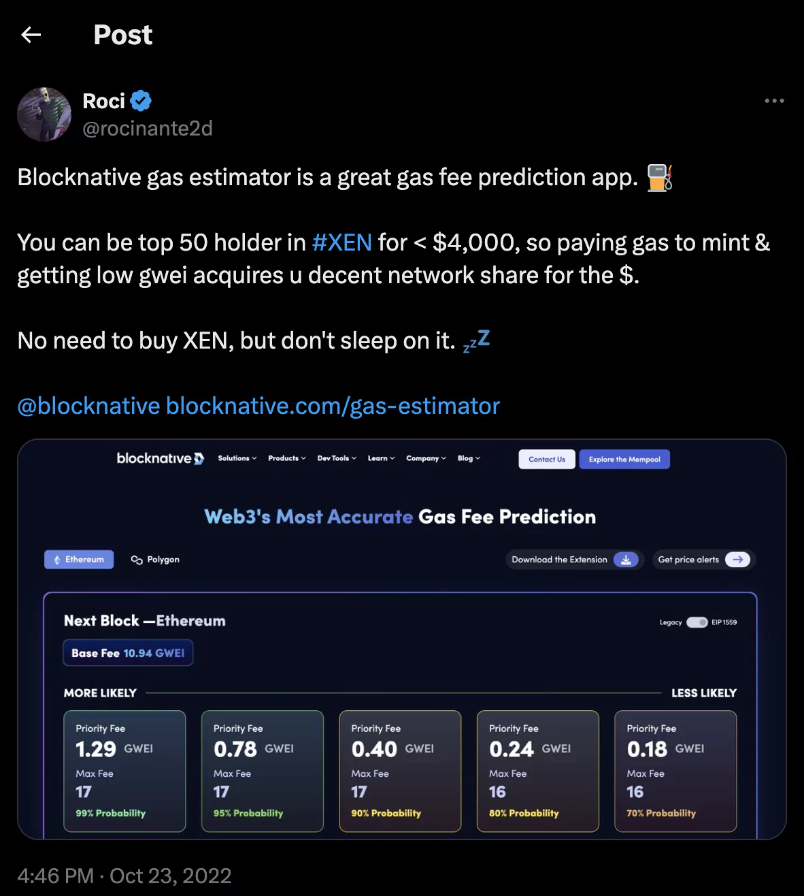Screen dimensions: 804x896
Task: Click the Contact Us button
Action: pyautogui.click(x=547, y=460)
